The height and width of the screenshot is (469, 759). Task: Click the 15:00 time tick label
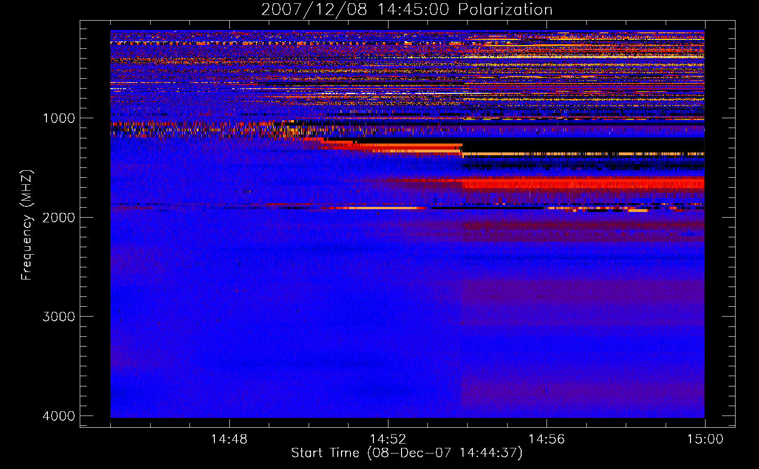point(705,439)
